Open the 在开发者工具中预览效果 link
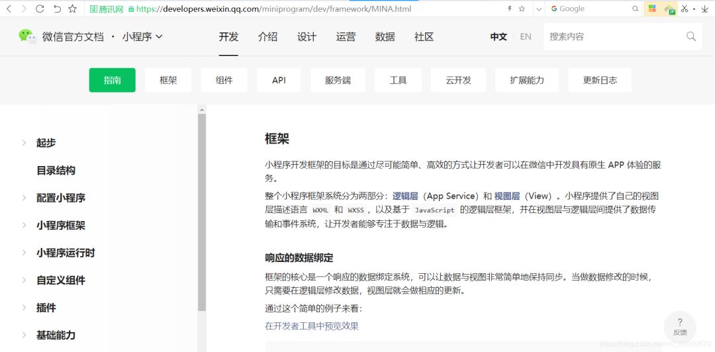The image size is (715, 352). pos(312,326)
